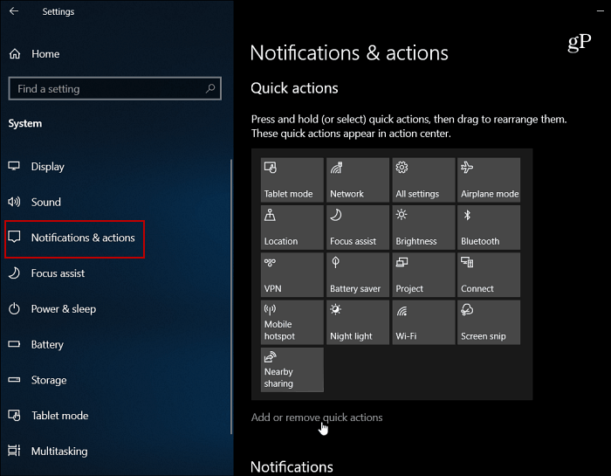Open Sound settings in the sidebar
The height and width of the screenshot is (476, 611).
point(115,202)
